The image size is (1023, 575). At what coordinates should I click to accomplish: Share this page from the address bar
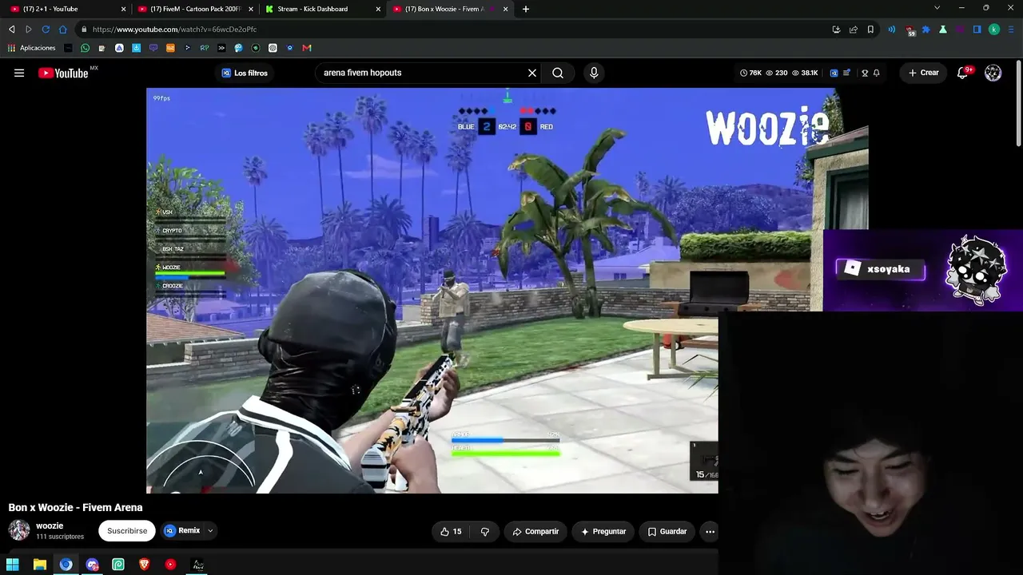click(x=854, y=30)
